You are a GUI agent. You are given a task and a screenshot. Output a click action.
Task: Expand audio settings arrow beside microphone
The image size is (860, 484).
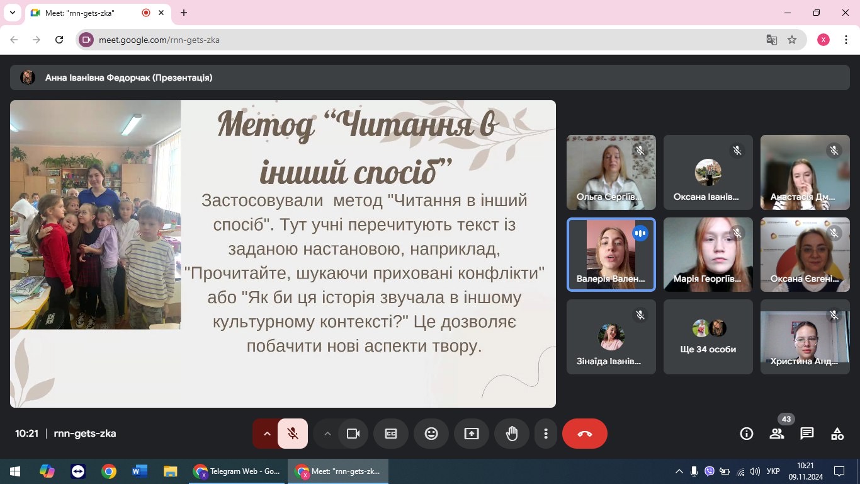266,434
